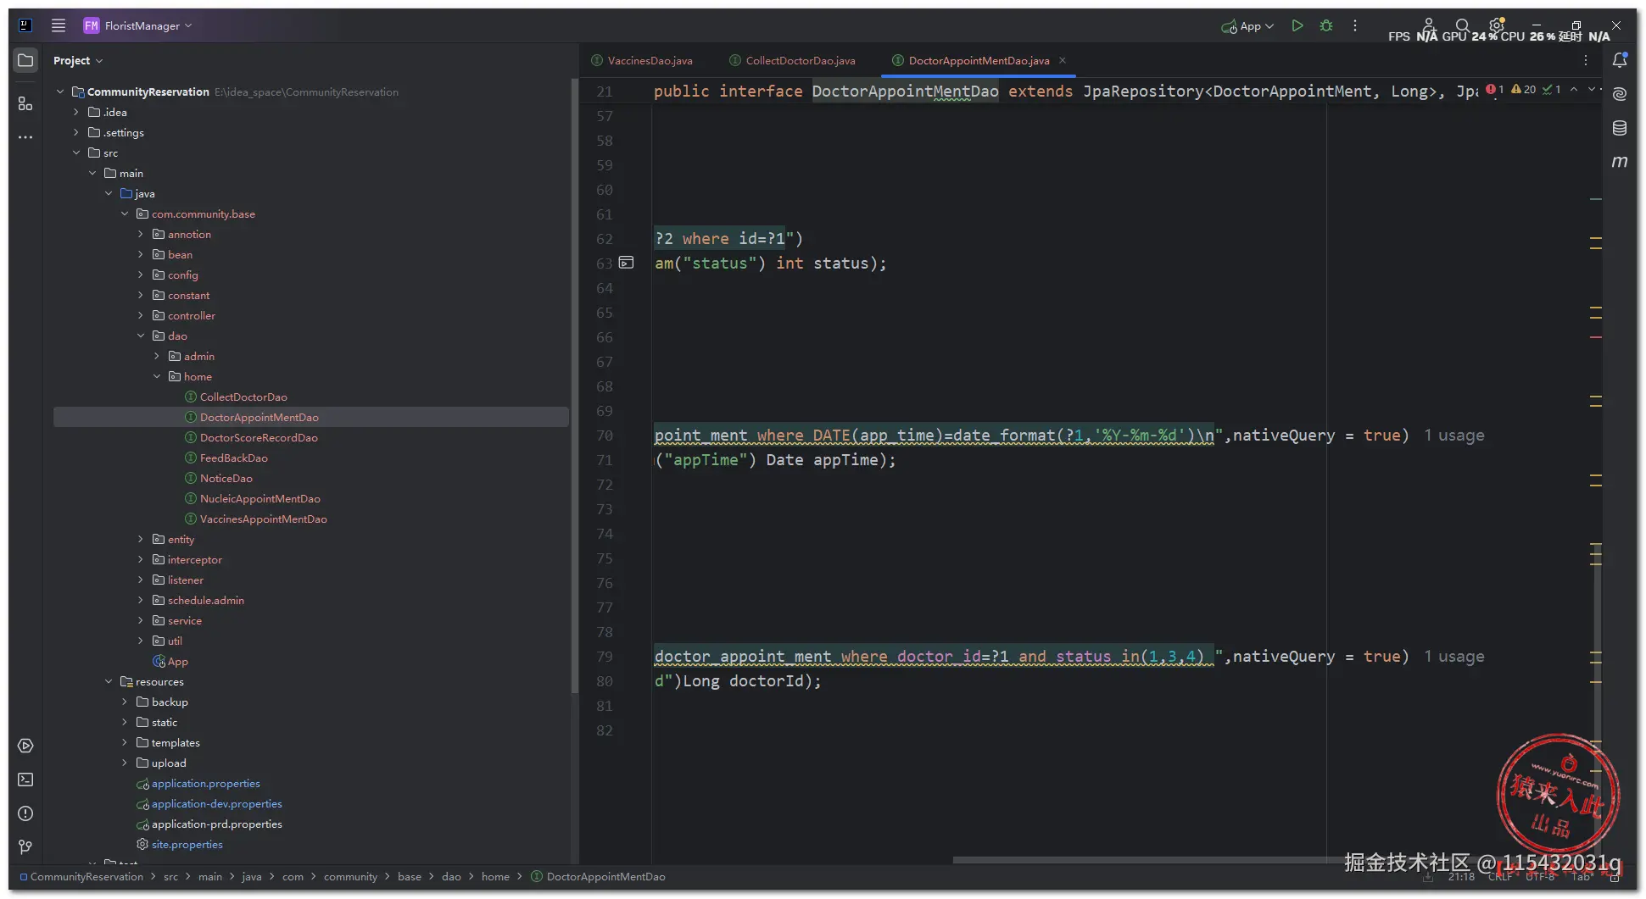Open the Terminal tool window
Viewport: 1646px width, 899px height.
tap(25, 780)
